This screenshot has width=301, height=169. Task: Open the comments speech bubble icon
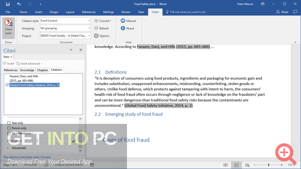tap(295, 12)
